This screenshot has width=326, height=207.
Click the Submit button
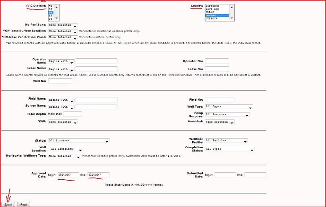pyautogui.click(x=9, y=204)
